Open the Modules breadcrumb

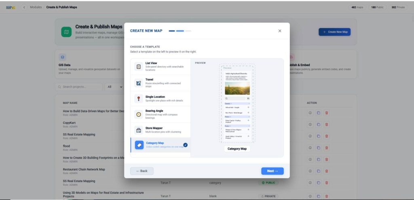[36, 7]
